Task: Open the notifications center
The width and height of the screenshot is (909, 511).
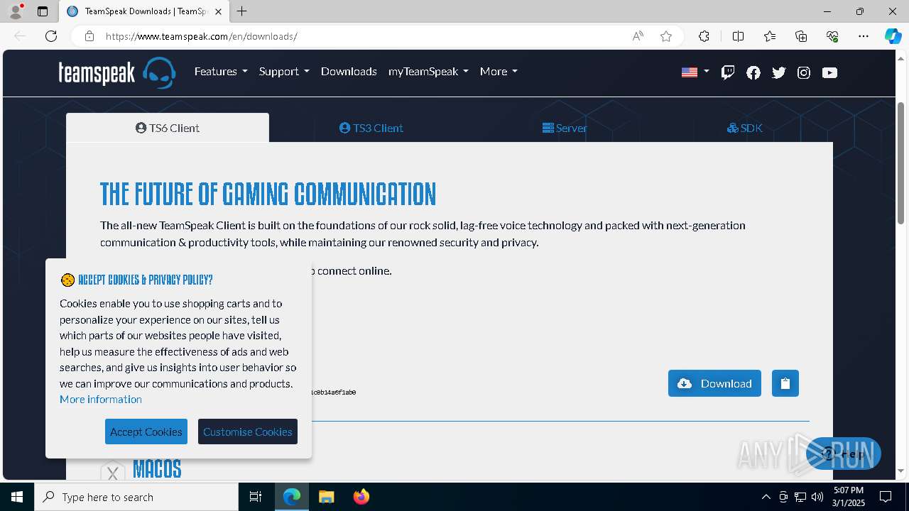Action: (886, 497)
